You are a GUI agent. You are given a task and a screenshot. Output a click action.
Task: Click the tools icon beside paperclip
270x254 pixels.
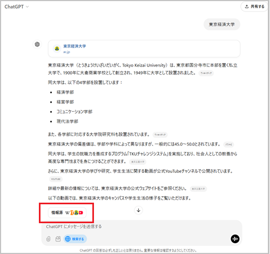(x=58, y=239)
